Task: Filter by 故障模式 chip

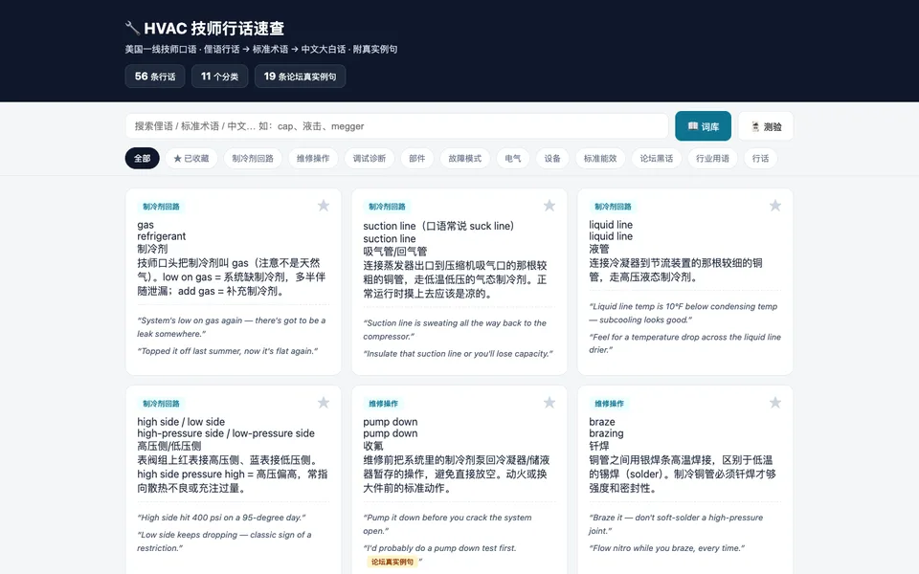Action: pos(465,158)
